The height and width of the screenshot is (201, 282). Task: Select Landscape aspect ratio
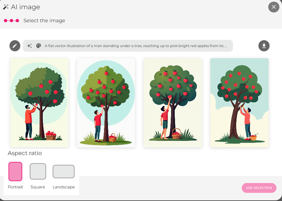pyautogui.click(x=64, y=172)
